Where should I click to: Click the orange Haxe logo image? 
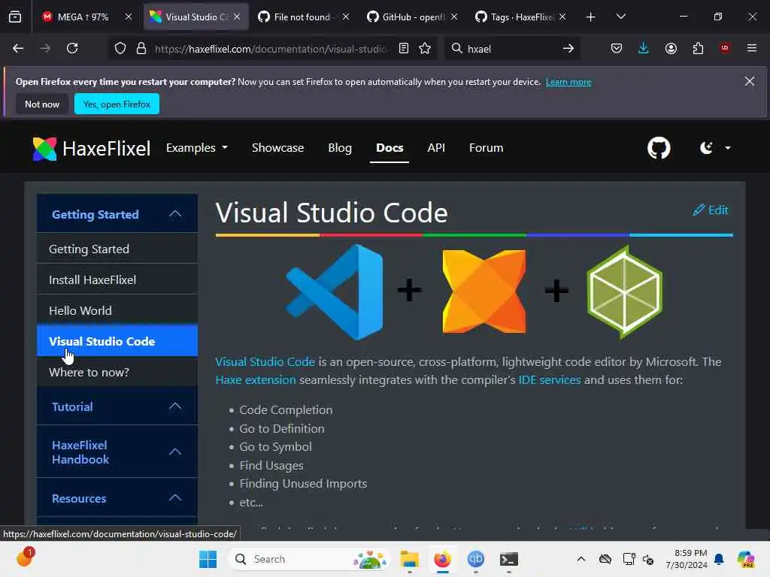[484, 292]
